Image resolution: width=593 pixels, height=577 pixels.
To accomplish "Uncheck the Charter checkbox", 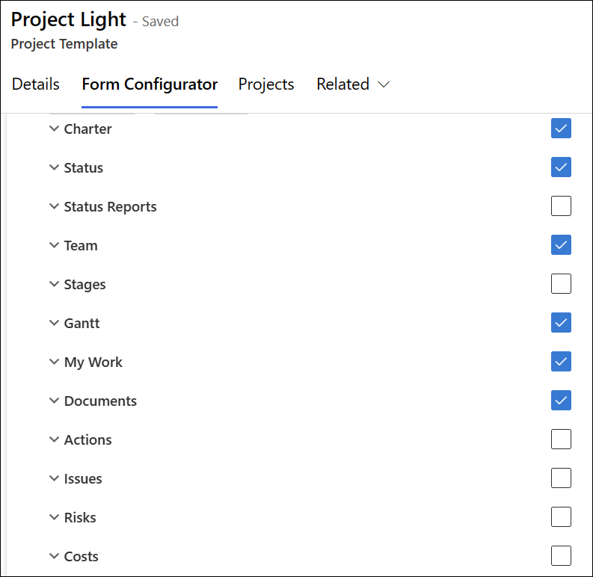I will pos(561,129).
